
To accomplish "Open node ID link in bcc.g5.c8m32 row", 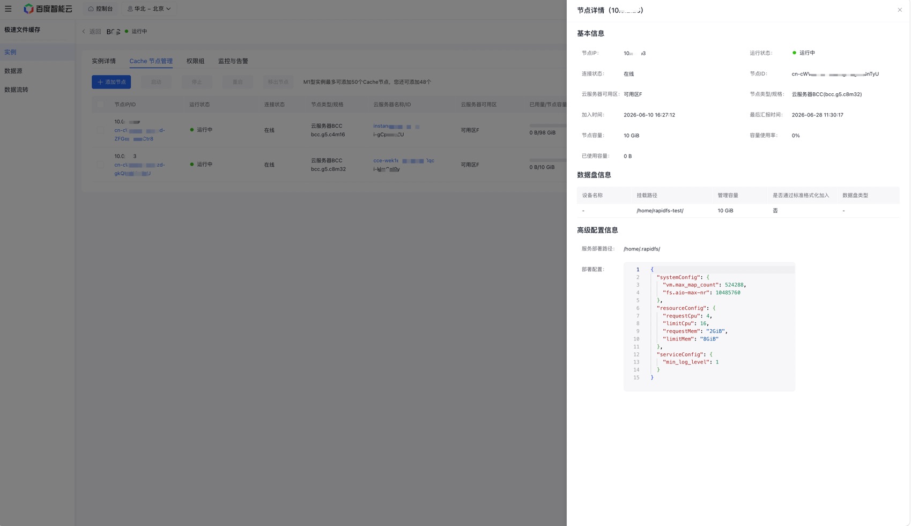I will [x=139, y=169].
